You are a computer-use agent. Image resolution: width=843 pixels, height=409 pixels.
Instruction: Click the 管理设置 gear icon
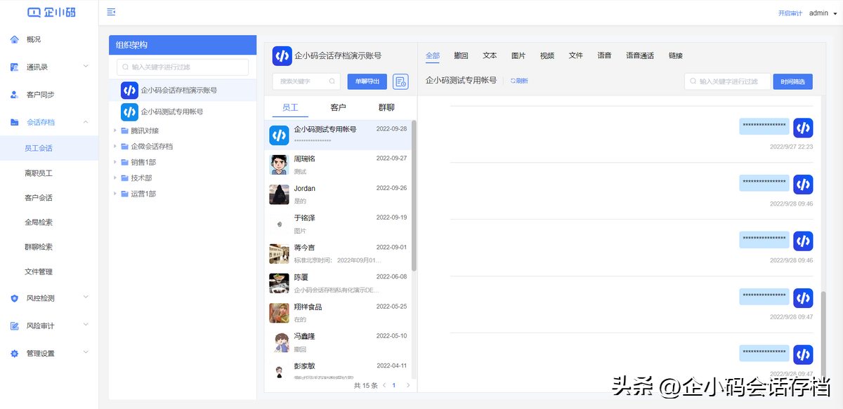(x=15, y=354)
